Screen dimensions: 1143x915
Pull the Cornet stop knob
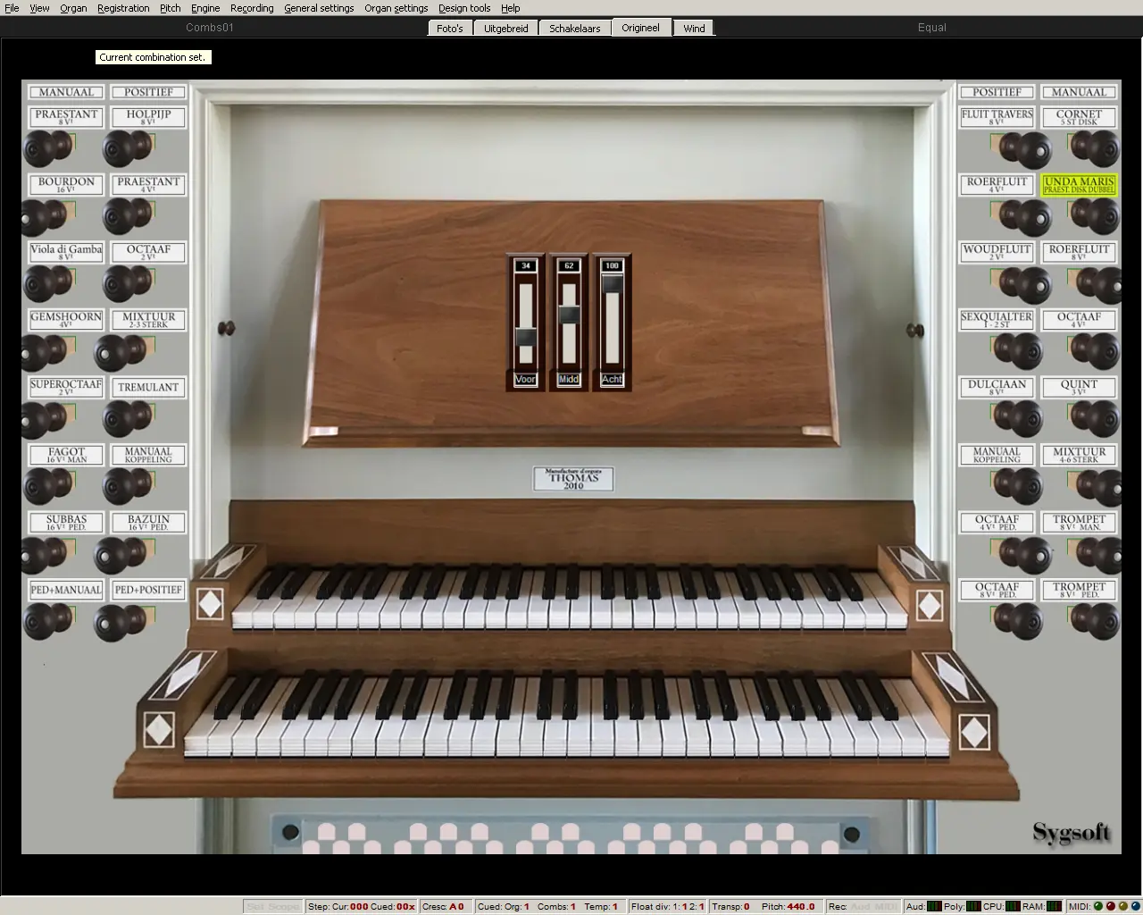coord(1094,148)
